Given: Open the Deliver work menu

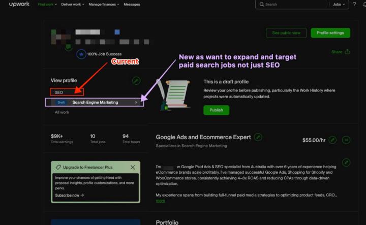Looking at the screenshot, I should pos(73,5).
